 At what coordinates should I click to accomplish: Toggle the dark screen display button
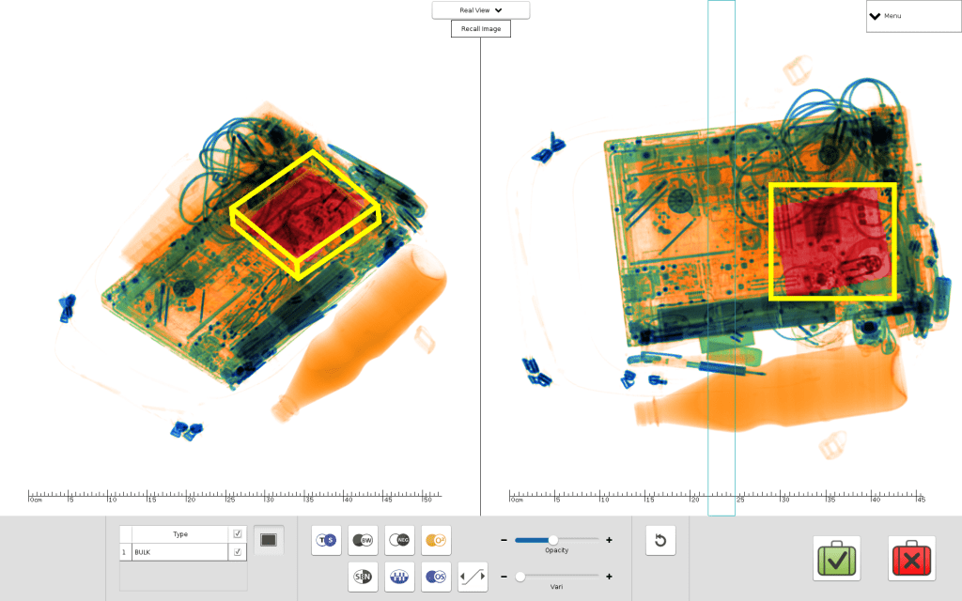(x=269, y=540)
